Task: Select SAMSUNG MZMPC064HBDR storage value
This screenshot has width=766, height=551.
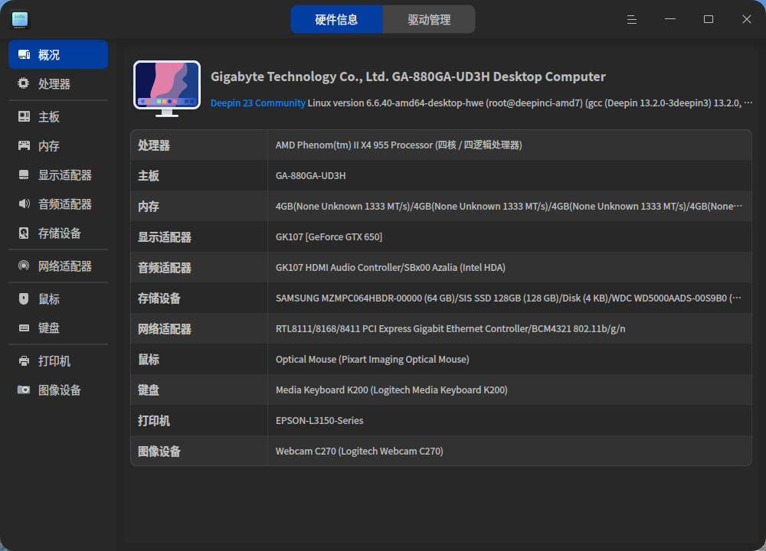Action: pyautogui.click(x=508, y=298)
